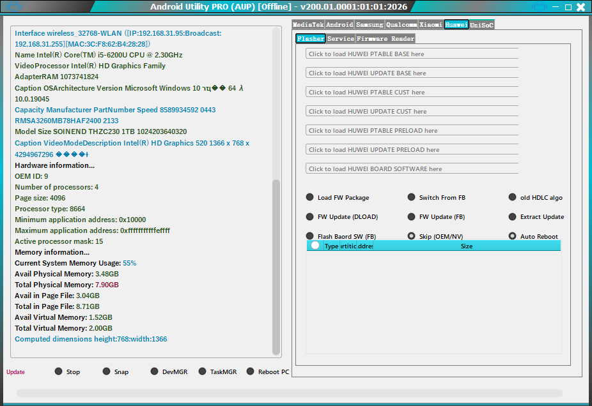Take a snapshot with the Snap icon
This screenshot has height=406, width=592.
click(106, 372)
